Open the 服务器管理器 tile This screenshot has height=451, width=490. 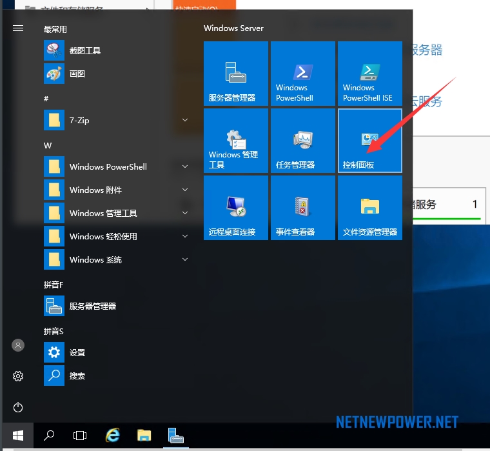(x=236, y=74)
